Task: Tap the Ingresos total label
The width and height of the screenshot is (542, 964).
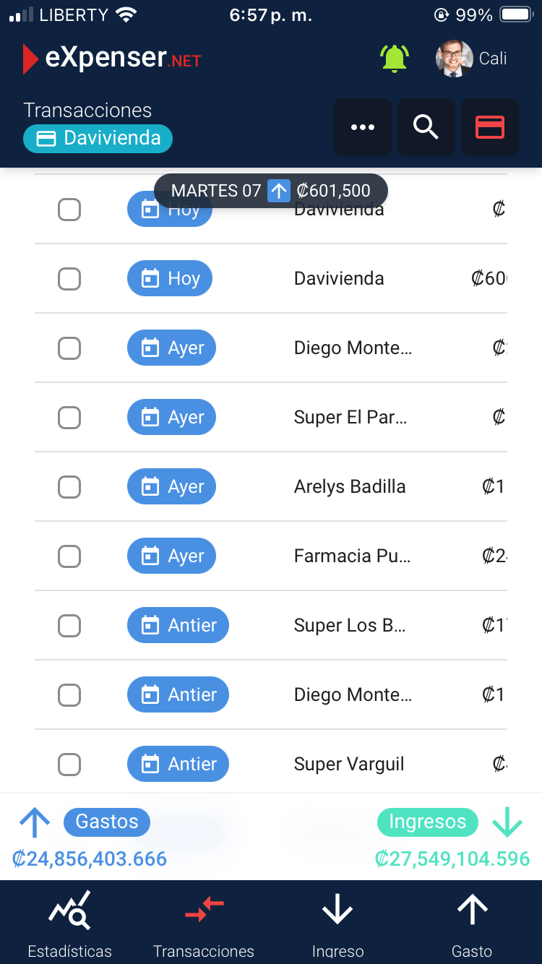Action: [x=428, y=822]
